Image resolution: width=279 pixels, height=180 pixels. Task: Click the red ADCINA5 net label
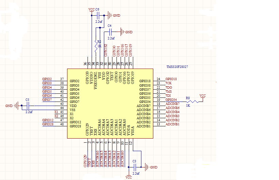tap(102, 159)
